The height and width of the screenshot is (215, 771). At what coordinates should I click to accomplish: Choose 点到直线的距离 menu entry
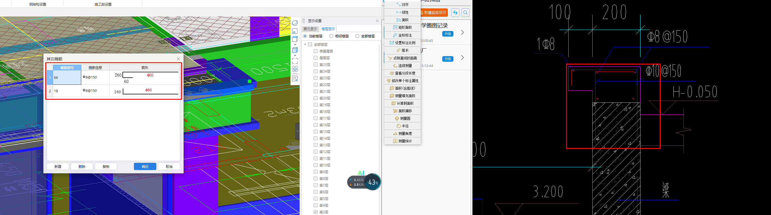click(x=403, y=58)
